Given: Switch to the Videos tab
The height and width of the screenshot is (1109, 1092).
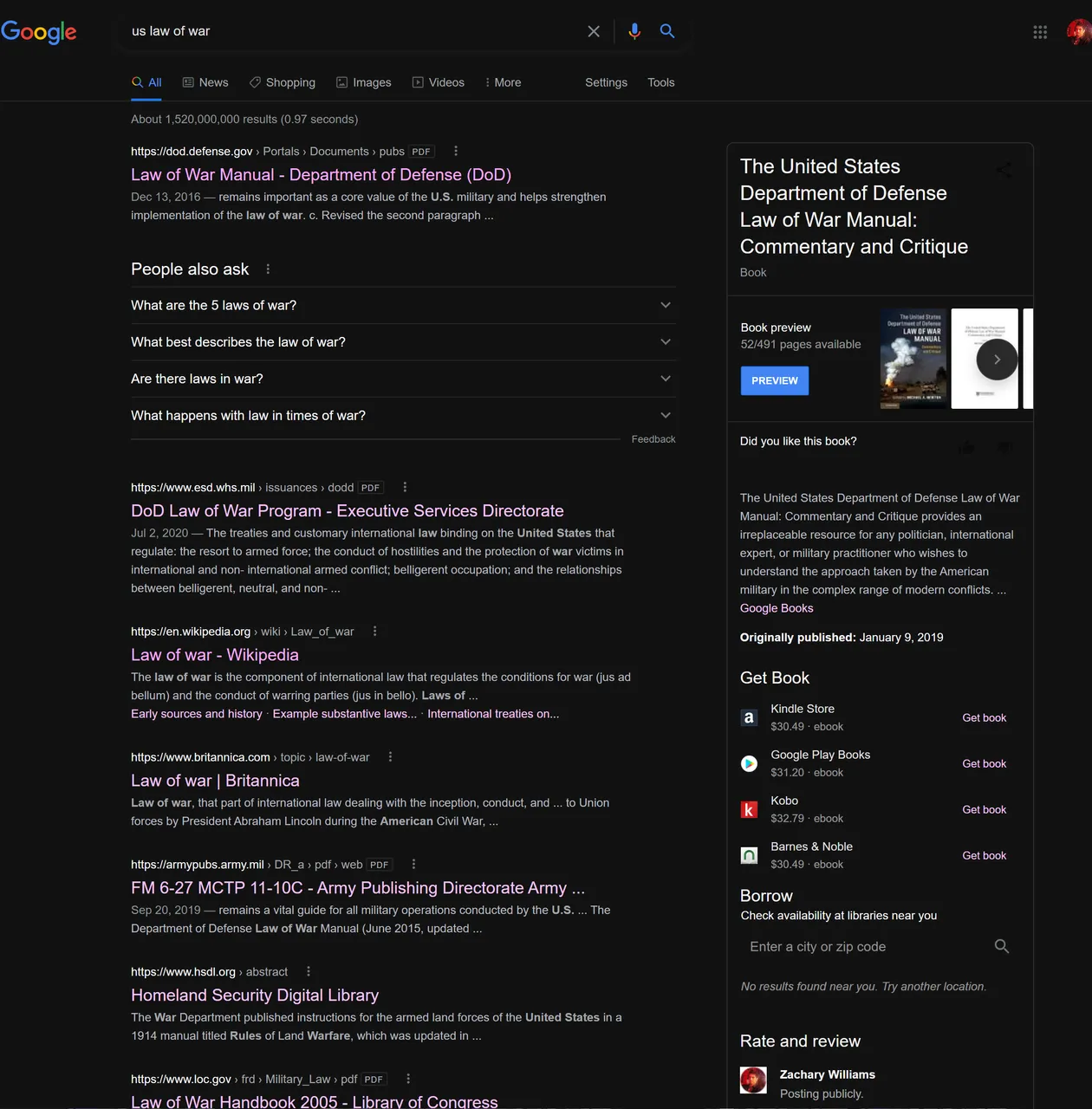Looking at the screenshot, I should coord(439,82).
